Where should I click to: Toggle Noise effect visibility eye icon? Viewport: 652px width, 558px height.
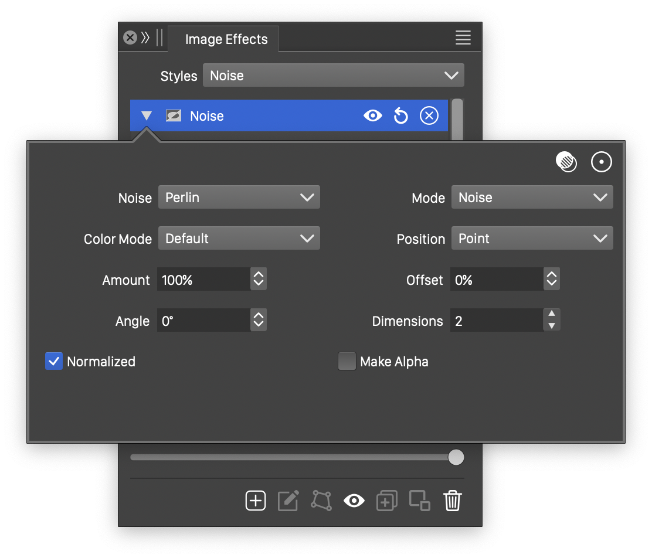[372, 116]
